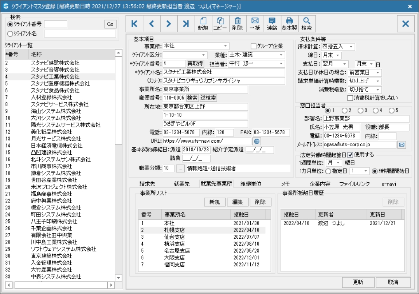The image size is (419, 294).
Task: Open the 担当者 dropdown list
Action: [x=281, y=64]
